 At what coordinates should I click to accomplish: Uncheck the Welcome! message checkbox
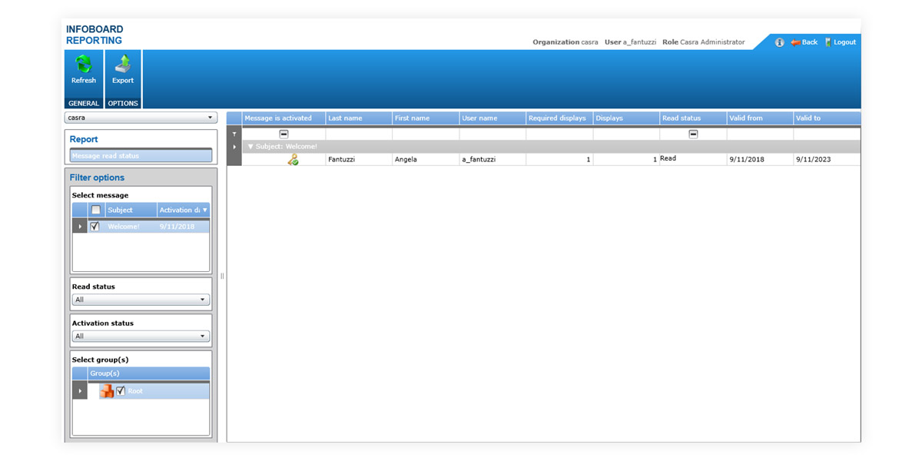(x=95, y=227)
